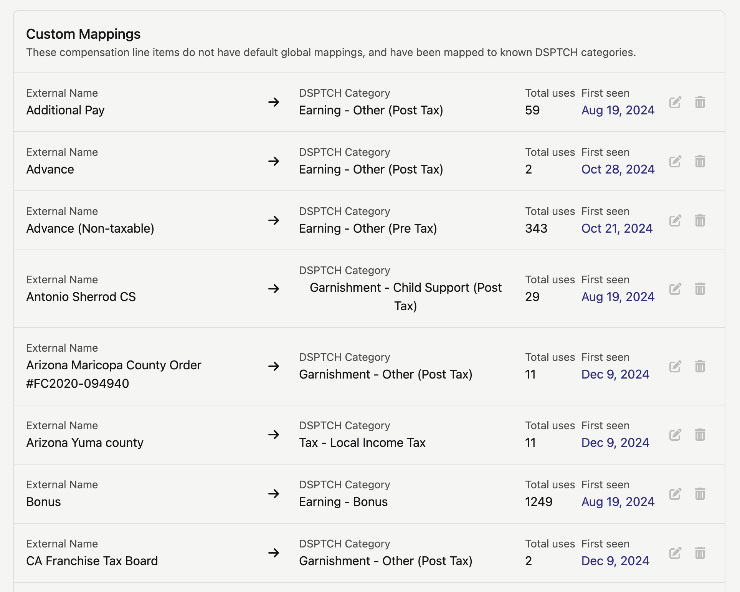Delete the CA Franchise Tax Board mapping

(700, 553)
